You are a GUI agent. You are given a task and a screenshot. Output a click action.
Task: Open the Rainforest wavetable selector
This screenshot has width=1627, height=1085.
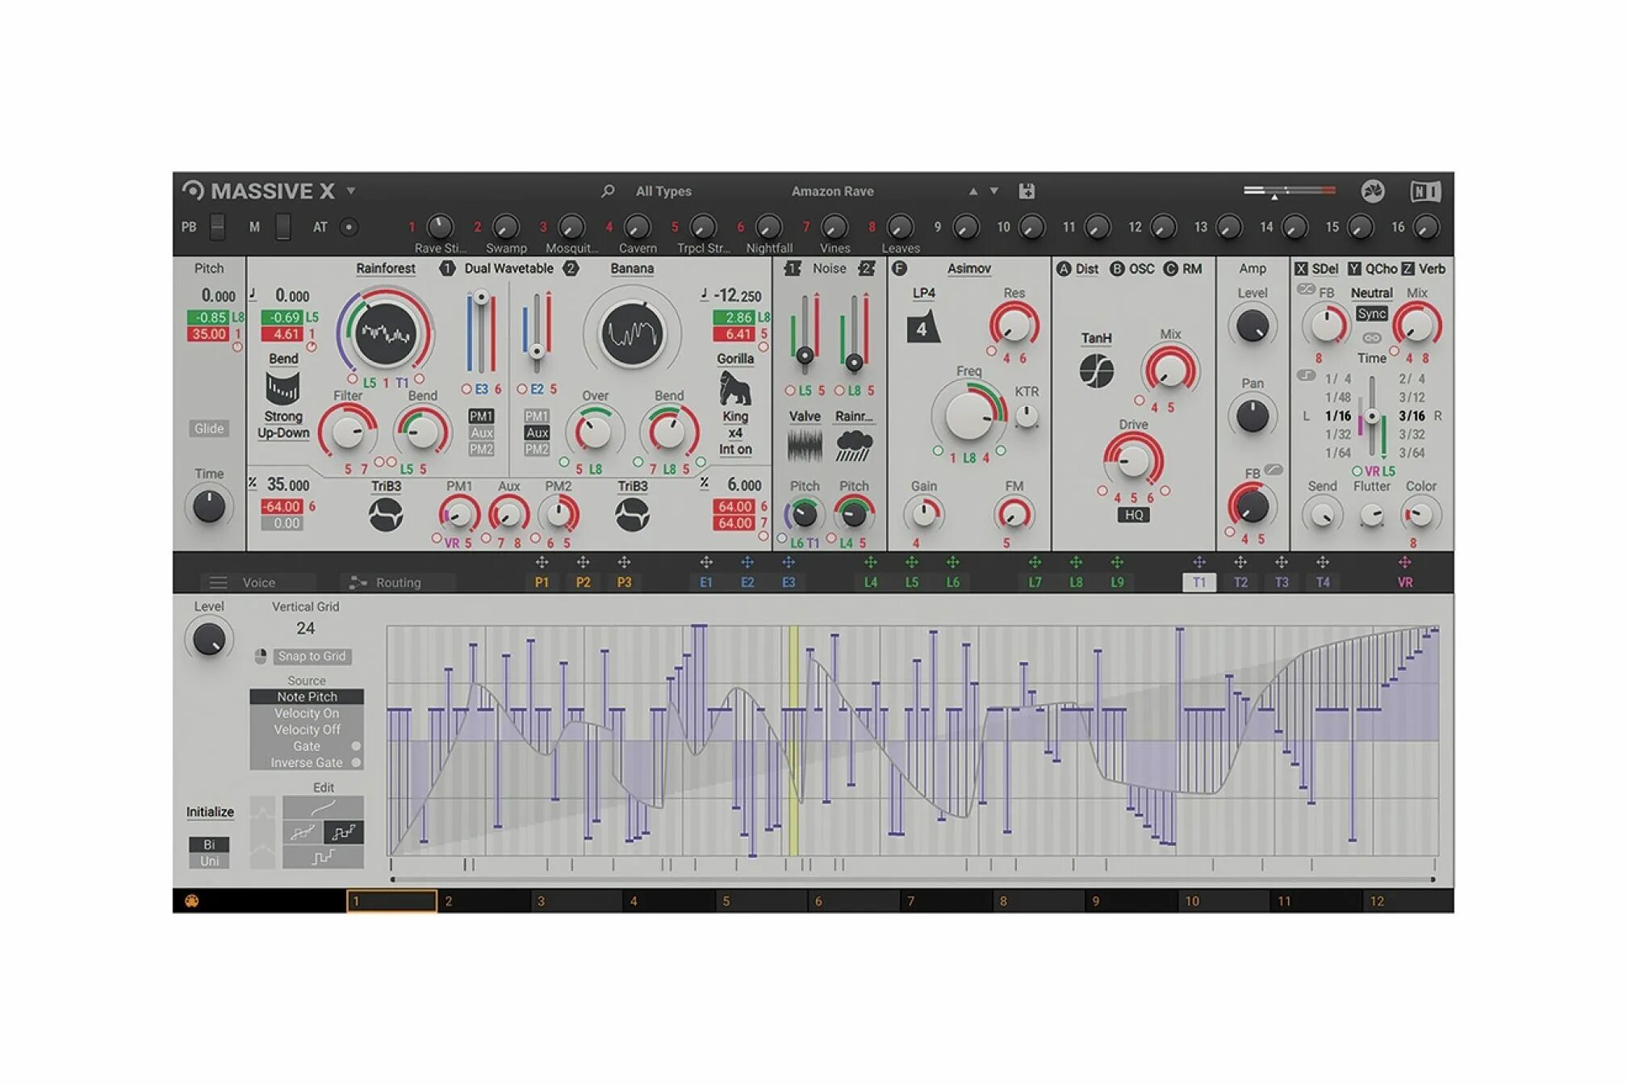point(385,269)
